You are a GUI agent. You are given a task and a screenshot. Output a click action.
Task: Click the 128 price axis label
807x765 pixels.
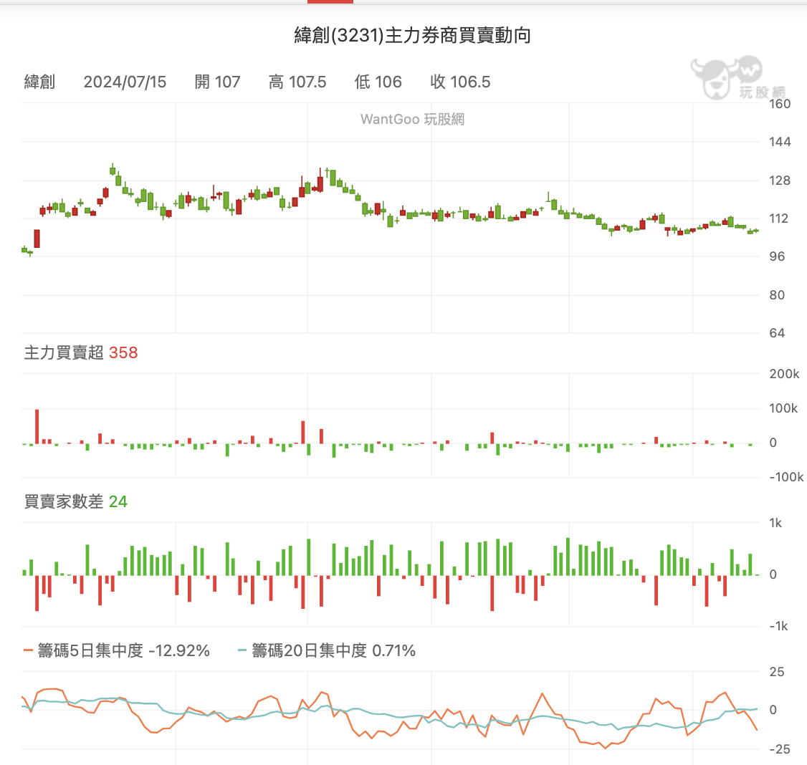tap(779, 181)
